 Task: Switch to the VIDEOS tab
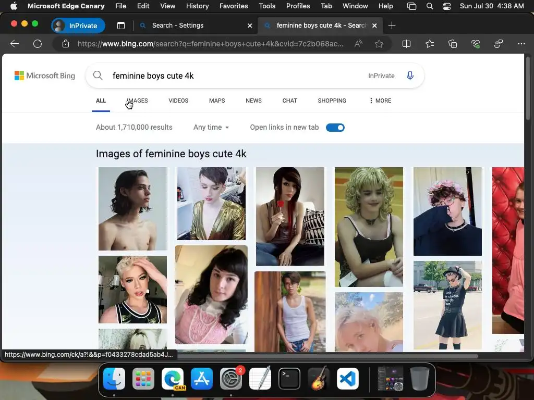coord(178,101)
